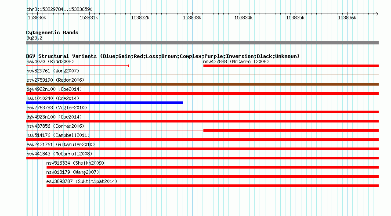The image size is (391, 216).
Task: Select the red esv2763783 loss bar
Action: [202, 112]
